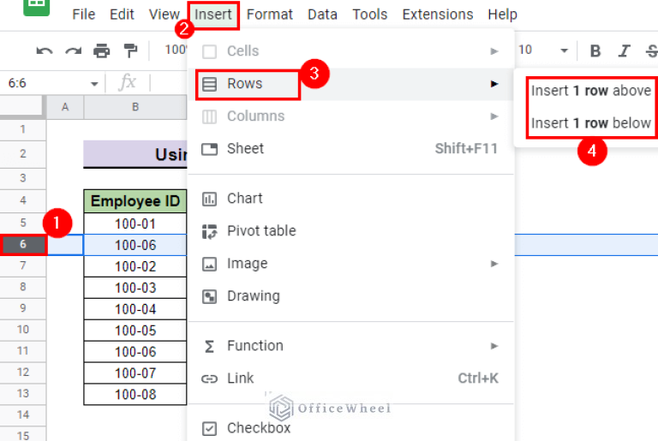658x441 pixels.
Task: Click Insert 1 row above
Action: 590,91
